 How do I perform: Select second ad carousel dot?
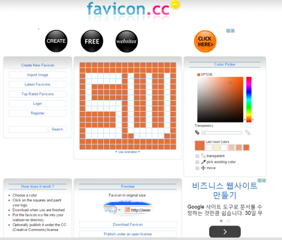point(228,221)
